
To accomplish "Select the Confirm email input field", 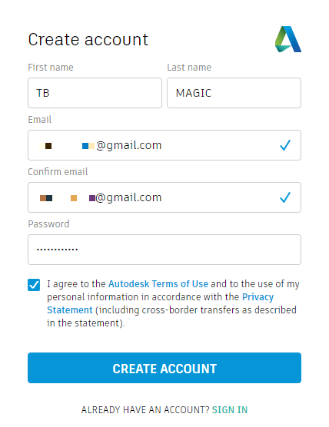I will pyautogui.click(x=164, y=197).
